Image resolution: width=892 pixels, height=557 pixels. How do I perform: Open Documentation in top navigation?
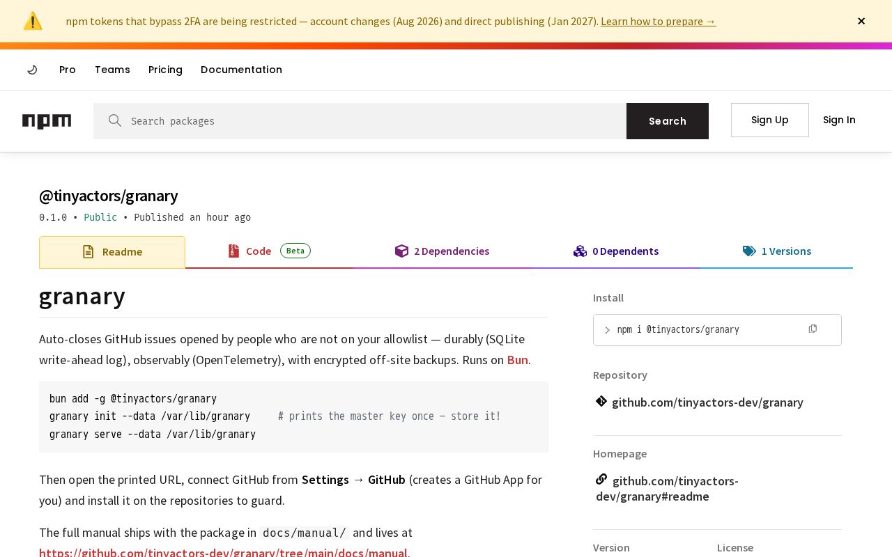(x=241, y=70)
